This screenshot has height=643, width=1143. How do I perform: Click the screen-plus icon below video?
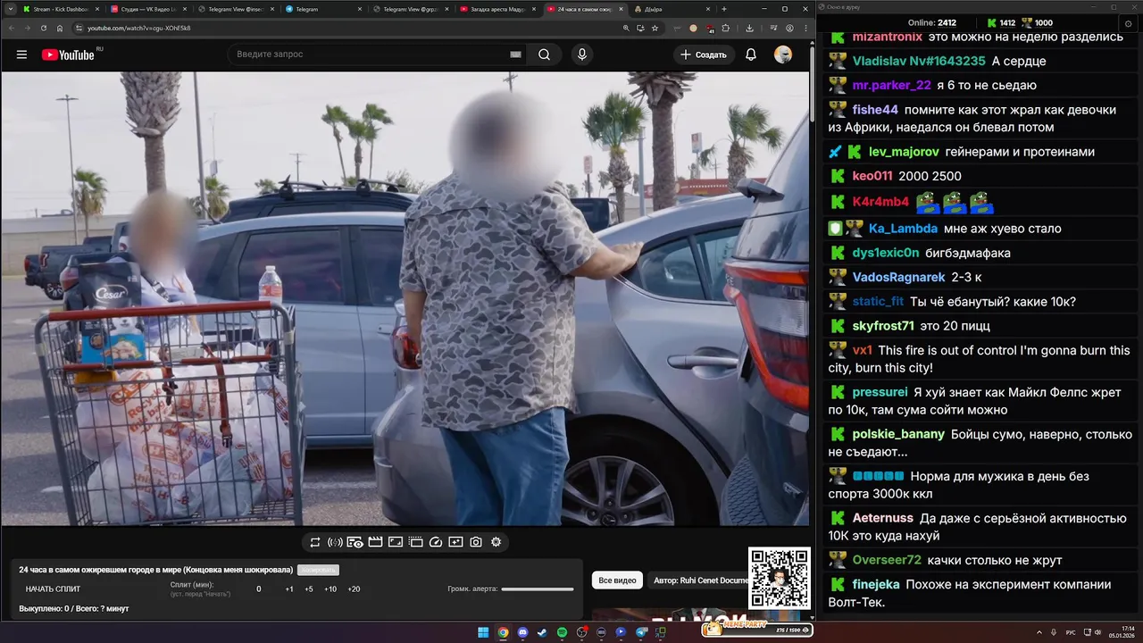click(455, 542)
